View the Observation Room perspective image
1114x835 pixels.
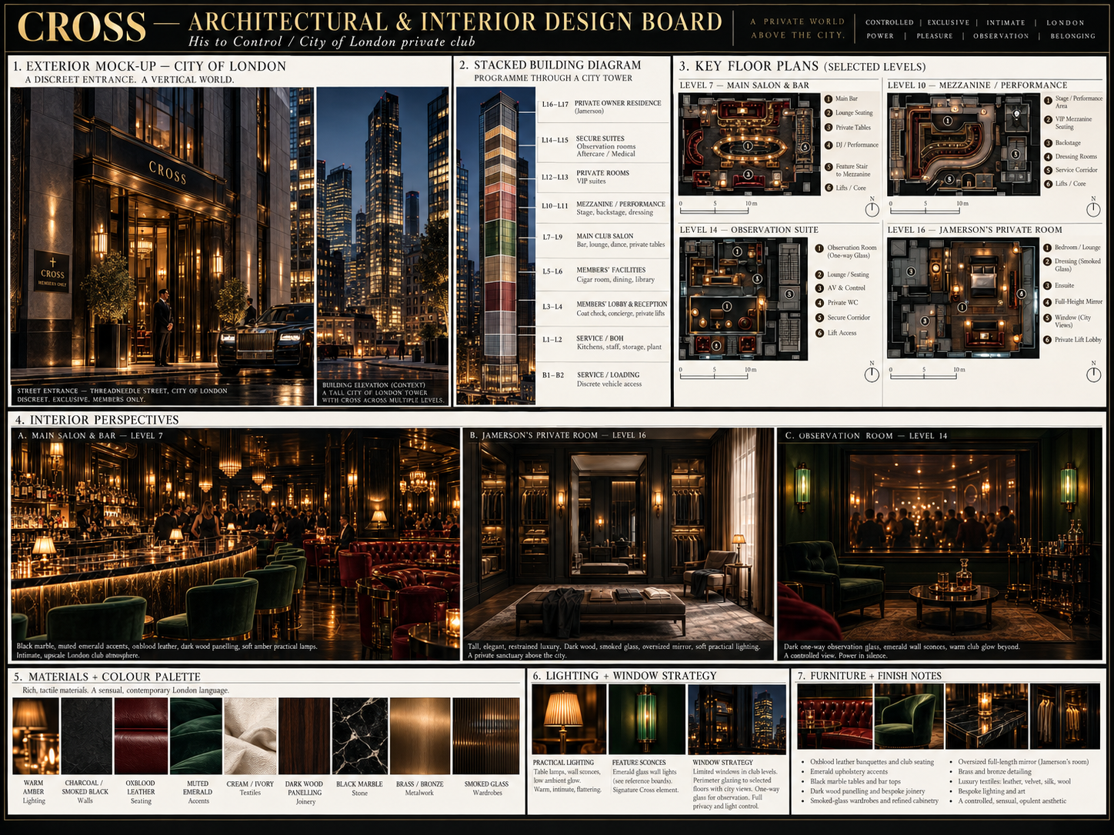(x=941, y=544)
